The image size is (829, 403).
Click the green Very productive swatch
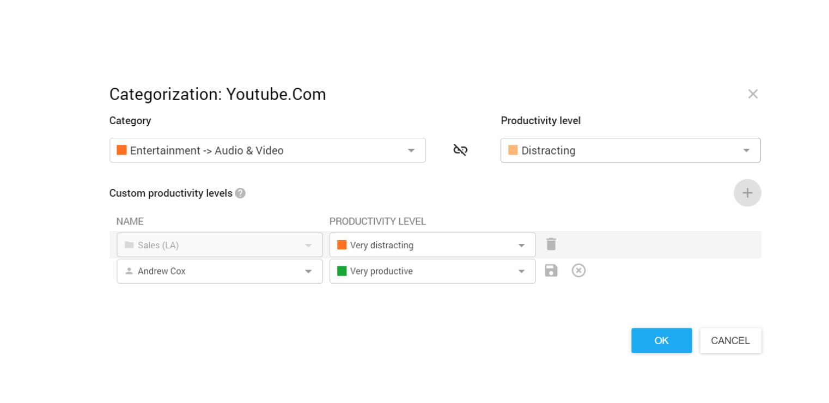tap(342, 271)
